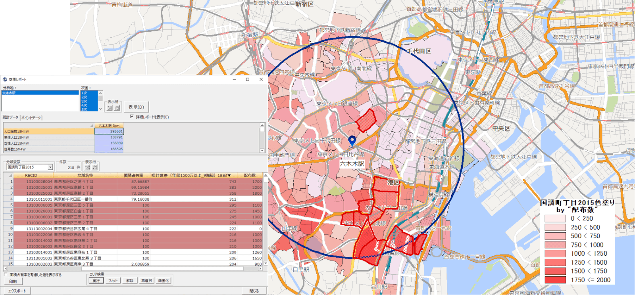Viewport: 635px width, 295px height.
Task: Click the 商圏化 button
Action: point(163,280)
